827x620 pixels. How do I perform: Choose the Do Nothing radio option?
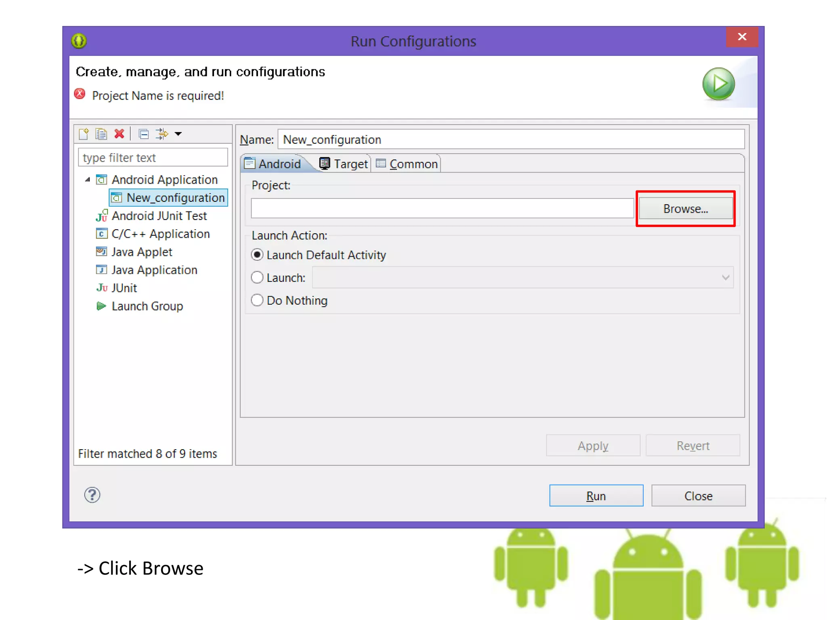click(257, 300)
